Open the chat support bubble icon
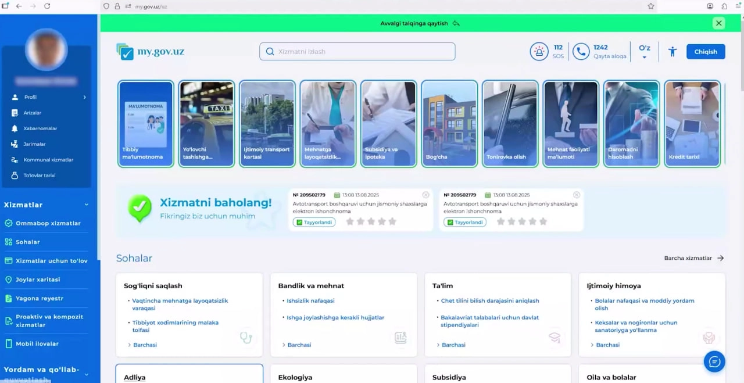Viewport: 744px width, 383px height. point(714,361)
